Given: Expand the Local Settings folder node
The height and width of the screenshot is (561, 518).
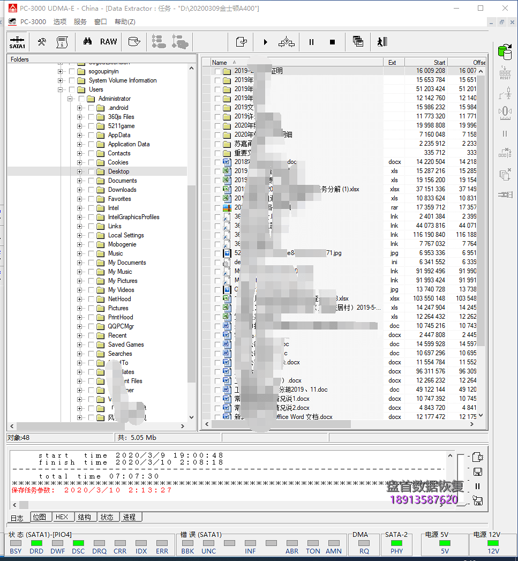Looking at the screenshot, I should click(79, 235).
